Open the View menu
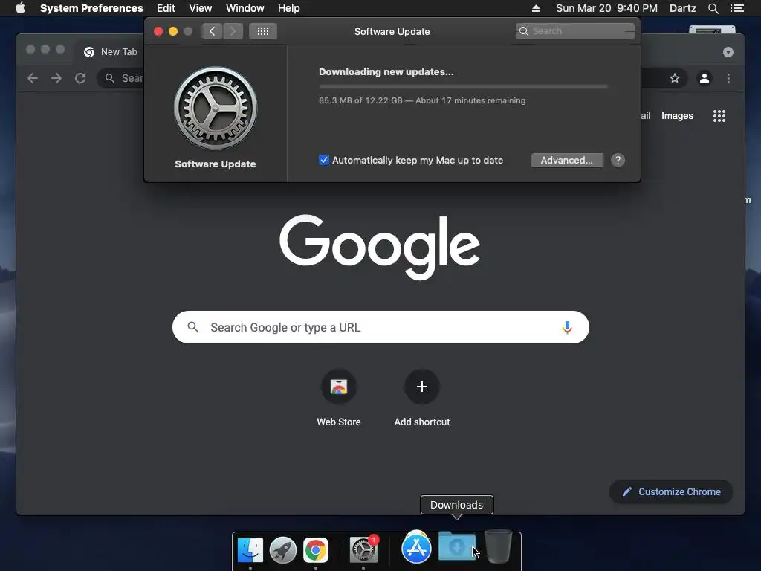Image resolution: width=761 pixels, height=571 pixels. point(201,8)
